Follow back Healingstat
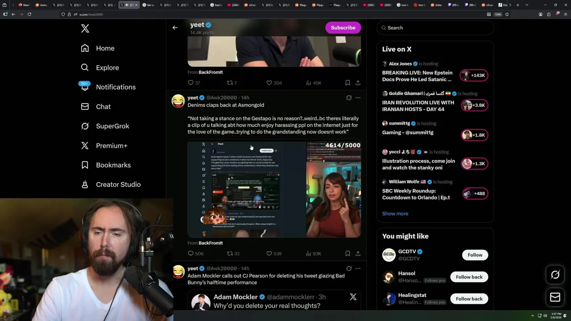Image resolution: width=571 pixels, height=321 pixels. [469, 299]
